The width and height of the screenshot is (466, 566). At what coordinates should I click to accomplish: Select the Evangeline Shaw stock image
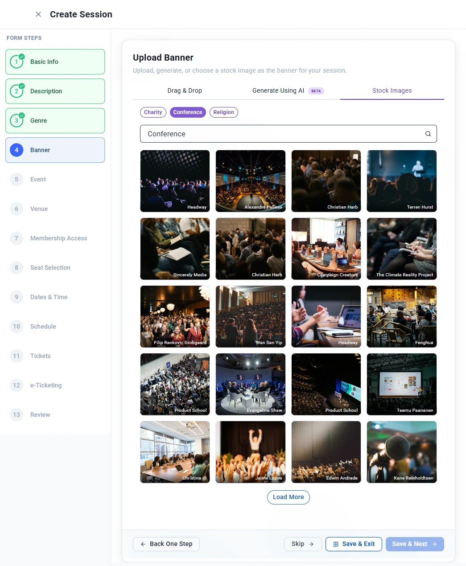pos(251,384)
